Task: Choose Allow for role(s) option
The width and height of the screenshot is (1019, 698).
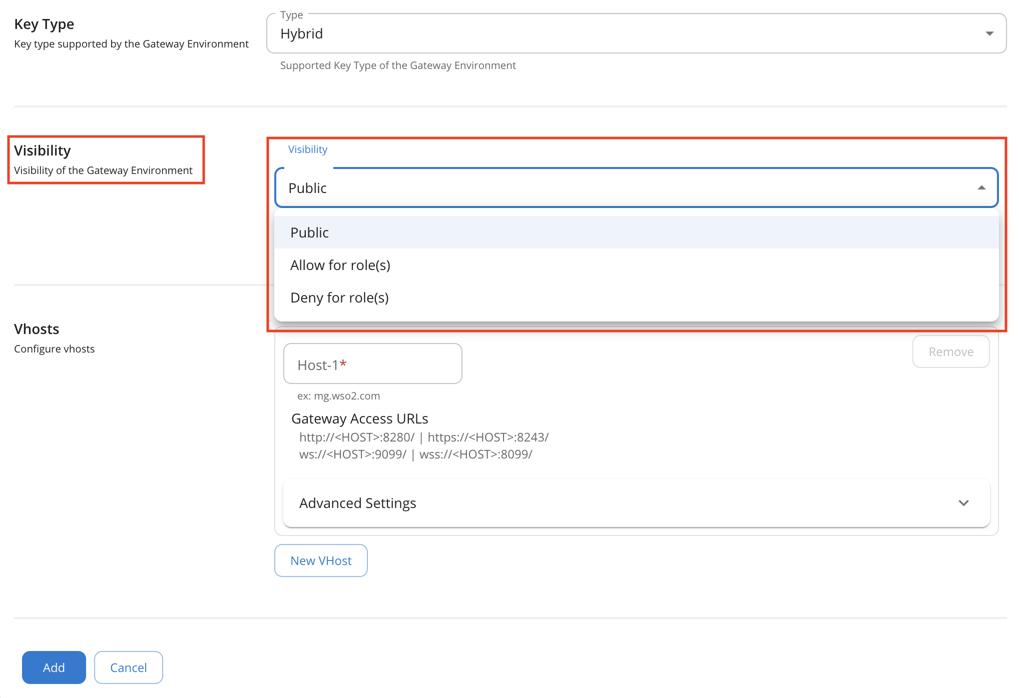Action: (x=340, y=265)
